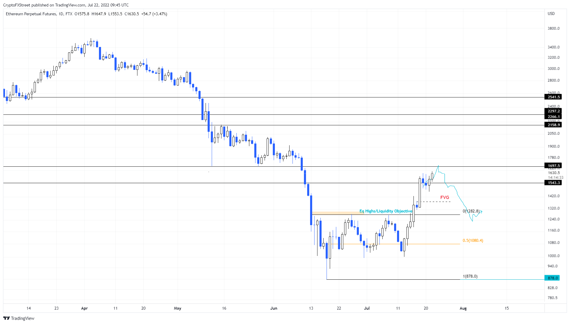
Task: Click the Ethereum Perpetual Futures symbol title
Action: [x=31, y=14]
